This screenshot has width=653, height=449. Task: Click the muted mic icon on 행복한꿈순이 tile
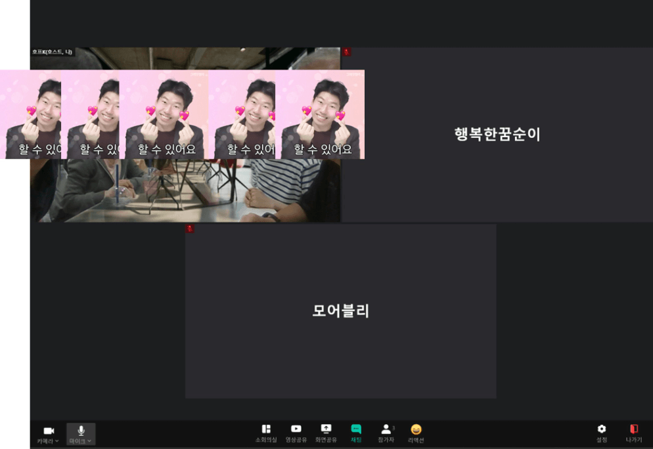click(x=346, y=52)
